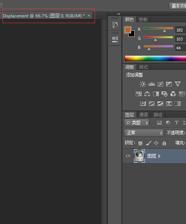The width and height of the screenshot is (186, 224).
Task: Open the 3D properties panel icon
Action: pyautogui.click(x=115, y=39)
